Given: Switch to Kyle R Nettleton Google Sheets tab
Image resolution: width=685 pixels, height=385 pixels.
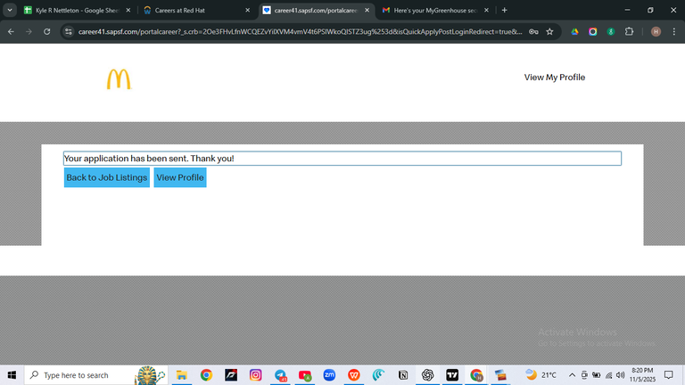Looking at the screenshot, I should (x=77, y=10).
